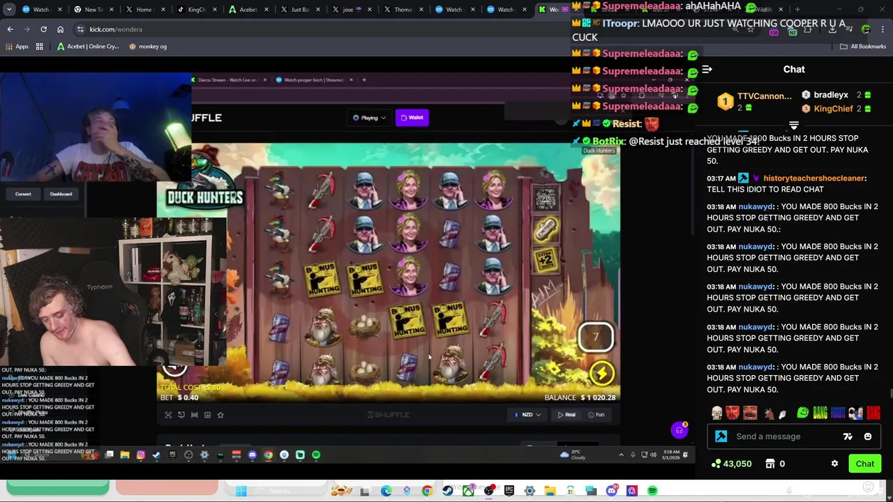The width and height of the screenshot is (893, 502).
Task: Open bradleyx leaderboard entry
Action: click(x=836, y=95)
